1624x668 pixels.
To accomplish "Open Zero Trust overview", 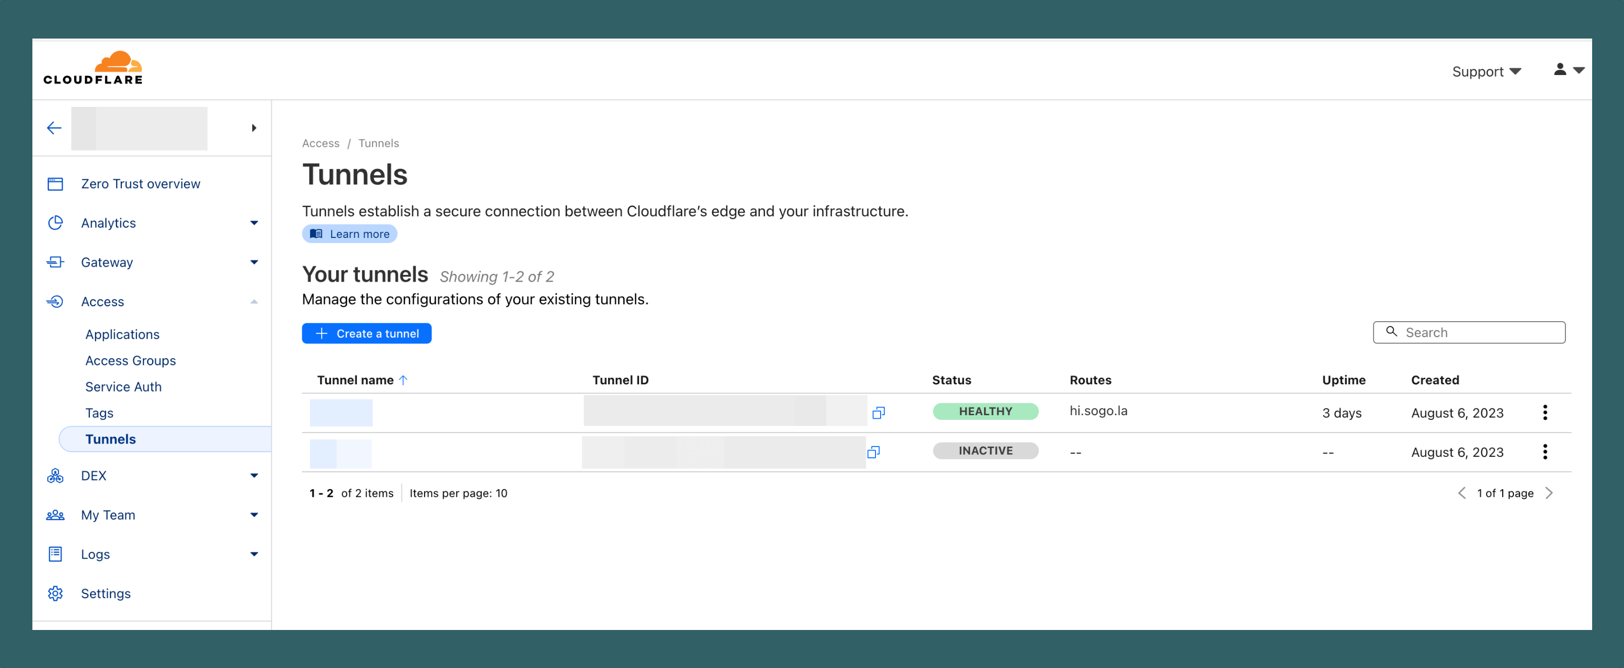I will (140, 184).
